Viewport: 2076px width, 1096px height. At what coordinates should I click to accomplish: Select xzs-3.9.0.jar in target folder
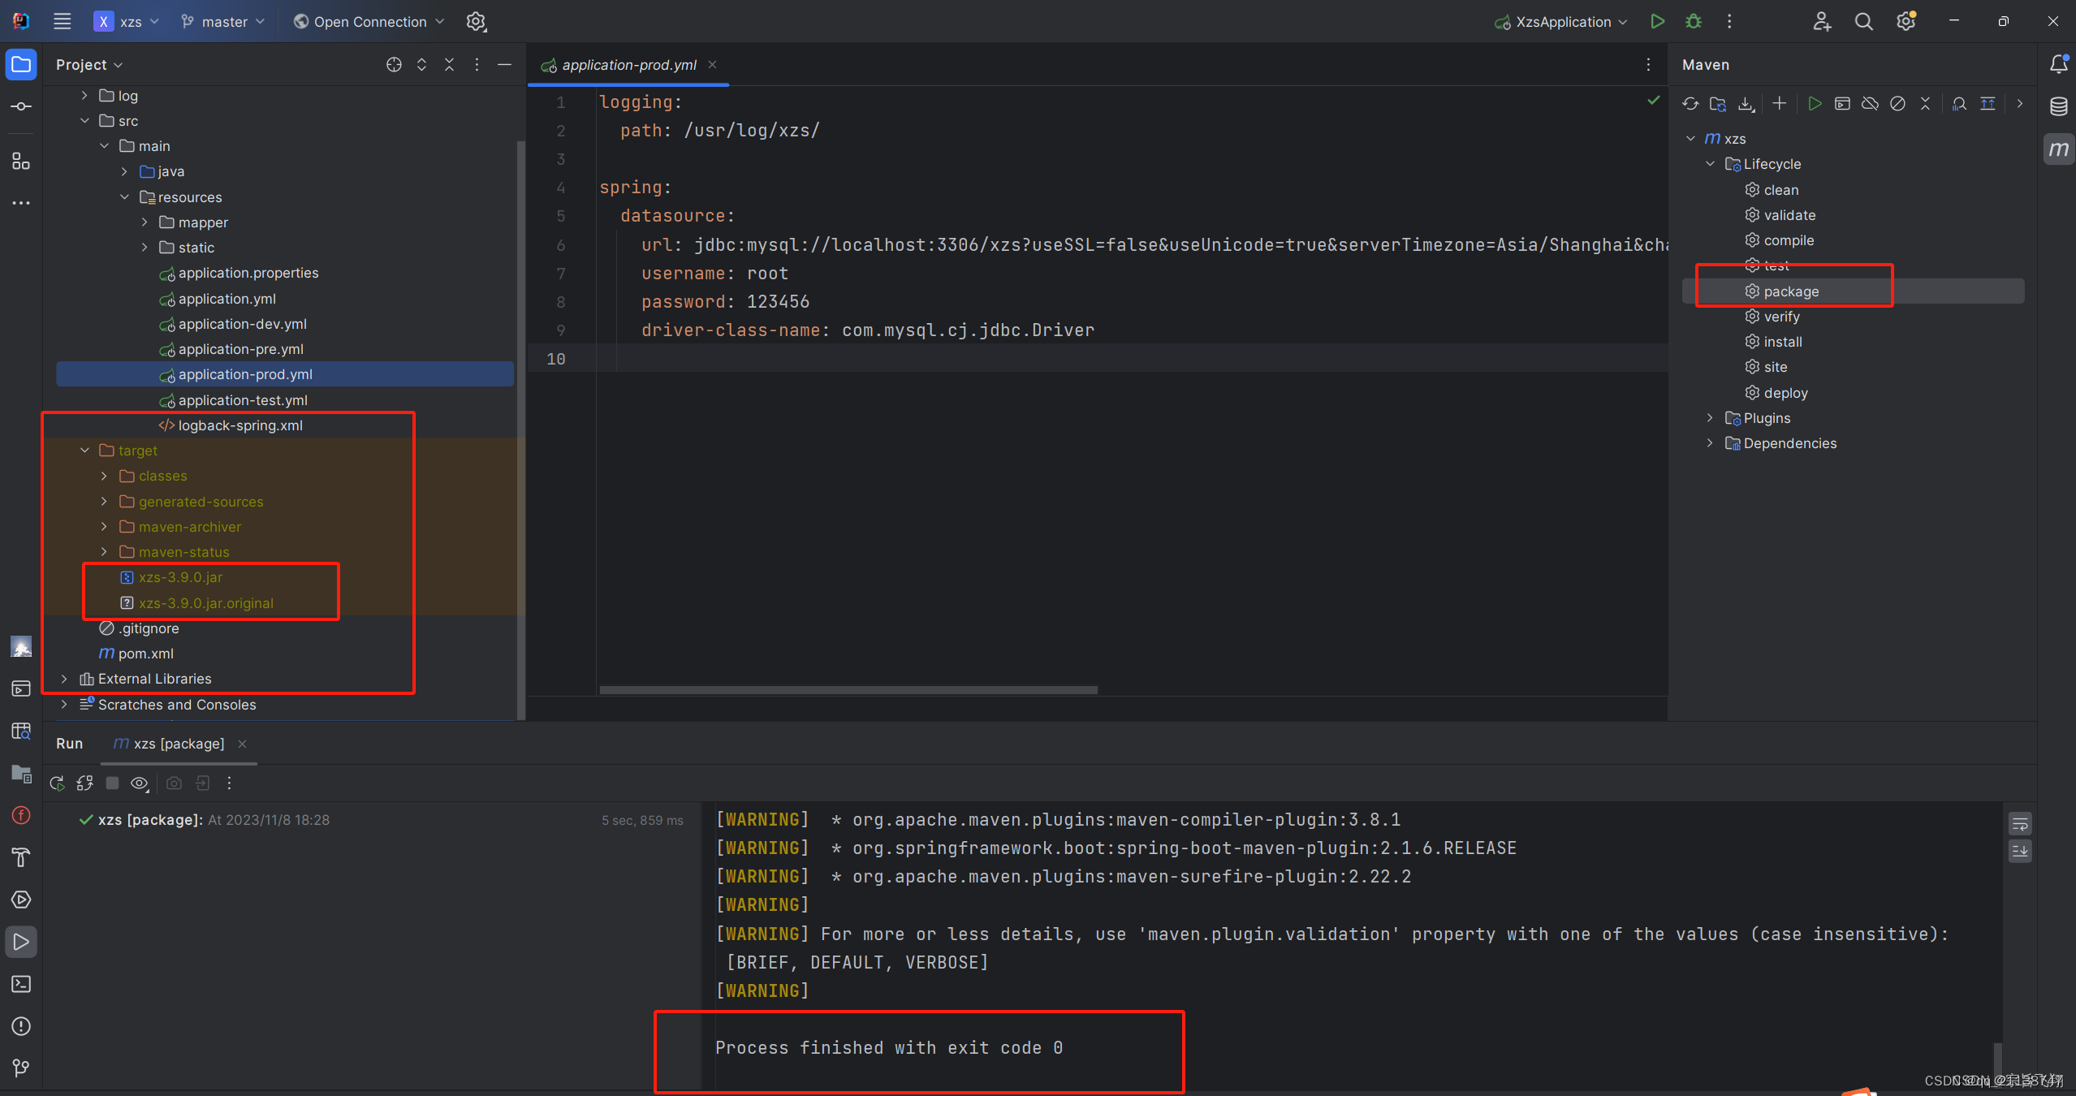click(x=179, y=577)
